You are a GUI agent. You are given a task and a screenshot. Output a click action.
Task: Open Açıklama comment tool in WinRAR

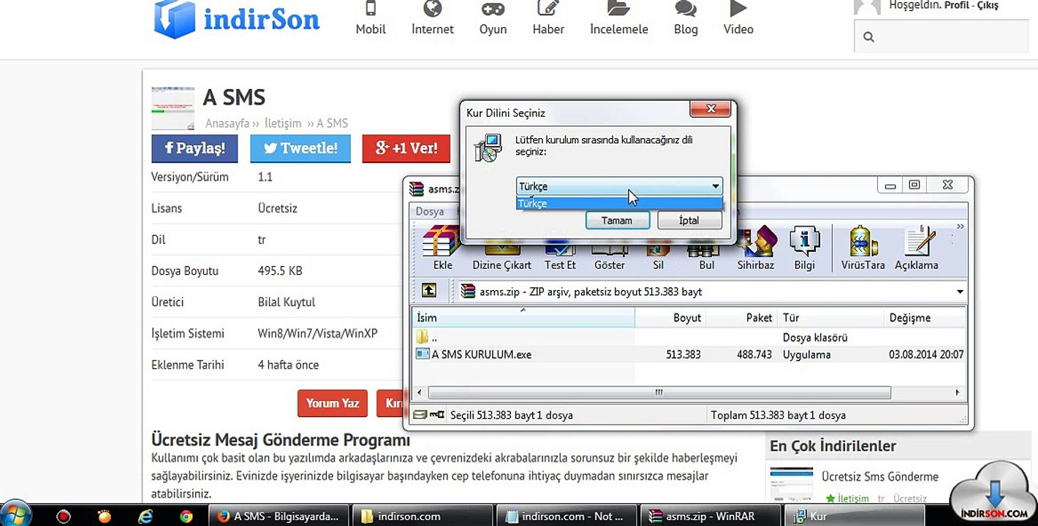[x=916, y=248]
